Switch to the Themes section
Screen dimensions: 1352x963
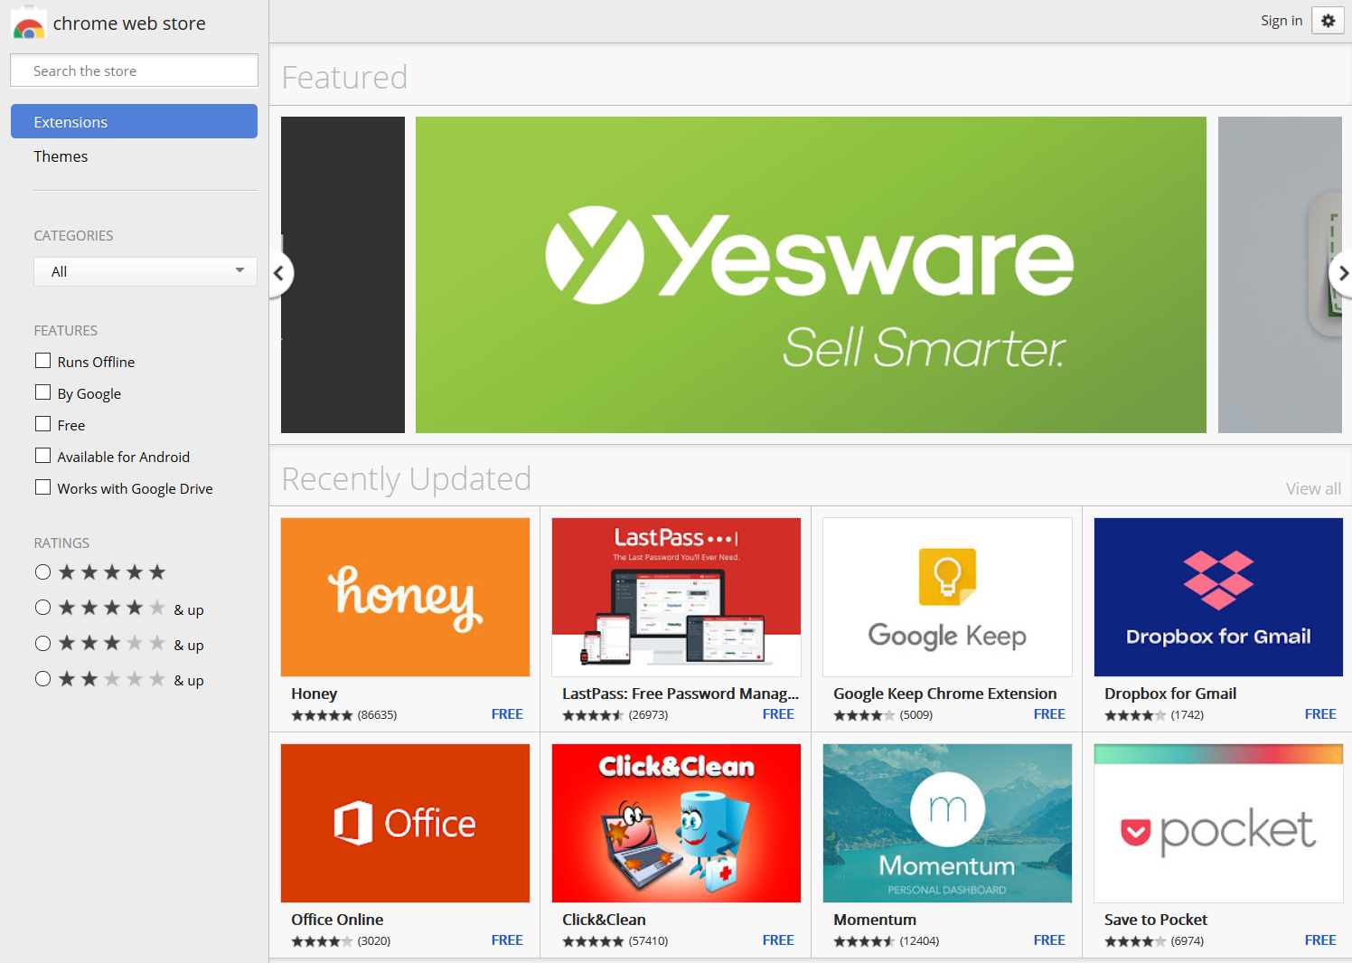pyautogui.click(x=61, y=156)
